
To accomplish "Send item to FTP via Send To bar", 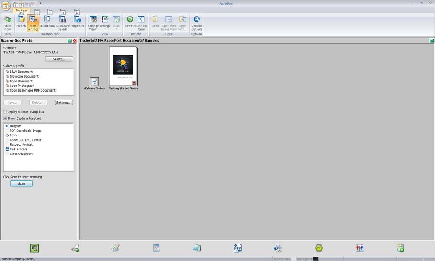I will [x=238, y=248].
